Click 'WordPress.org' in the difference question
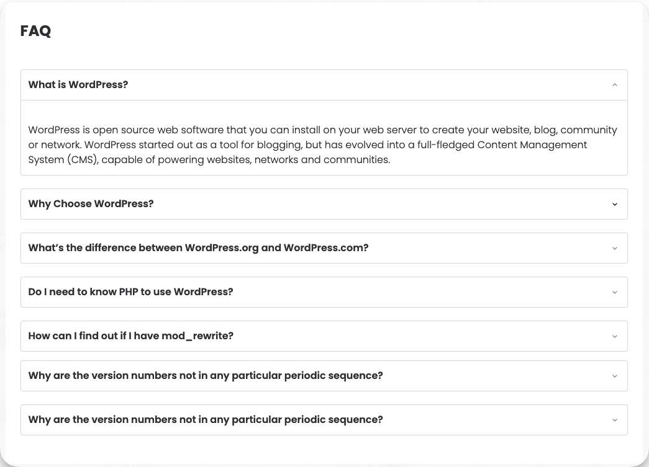Screen dimensions: 649x467 tap(222, 248)
